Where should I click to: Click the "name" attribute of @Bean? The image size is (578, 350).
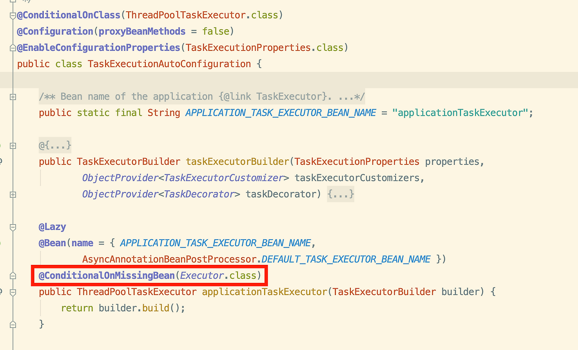tap(82, 243)
